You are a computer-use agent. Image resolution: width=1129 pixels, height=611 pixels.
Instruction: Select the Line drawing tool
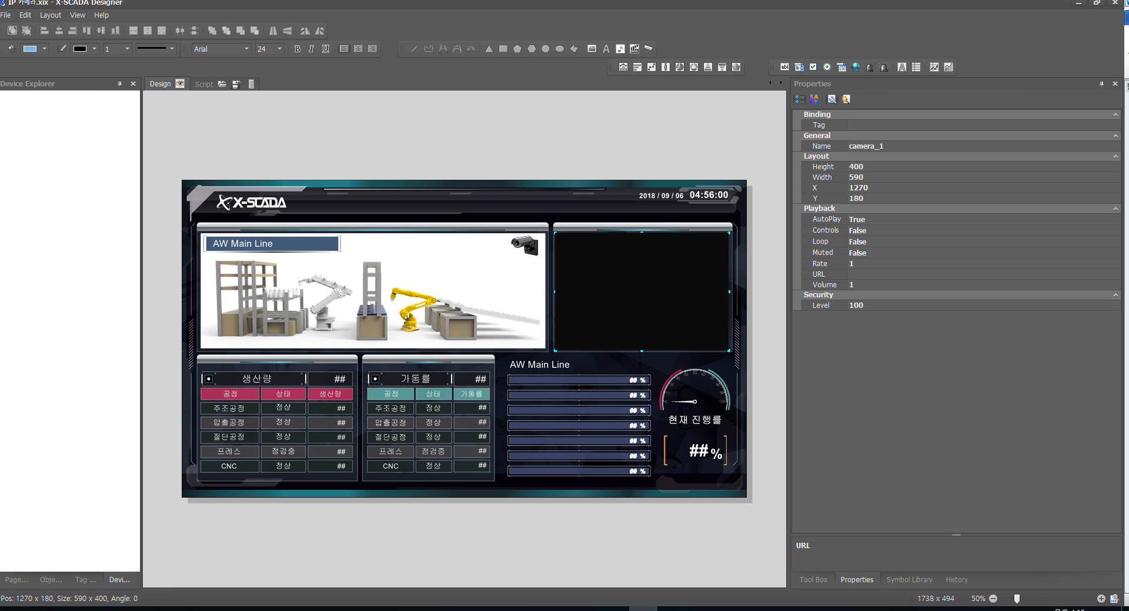coord(414,49)
